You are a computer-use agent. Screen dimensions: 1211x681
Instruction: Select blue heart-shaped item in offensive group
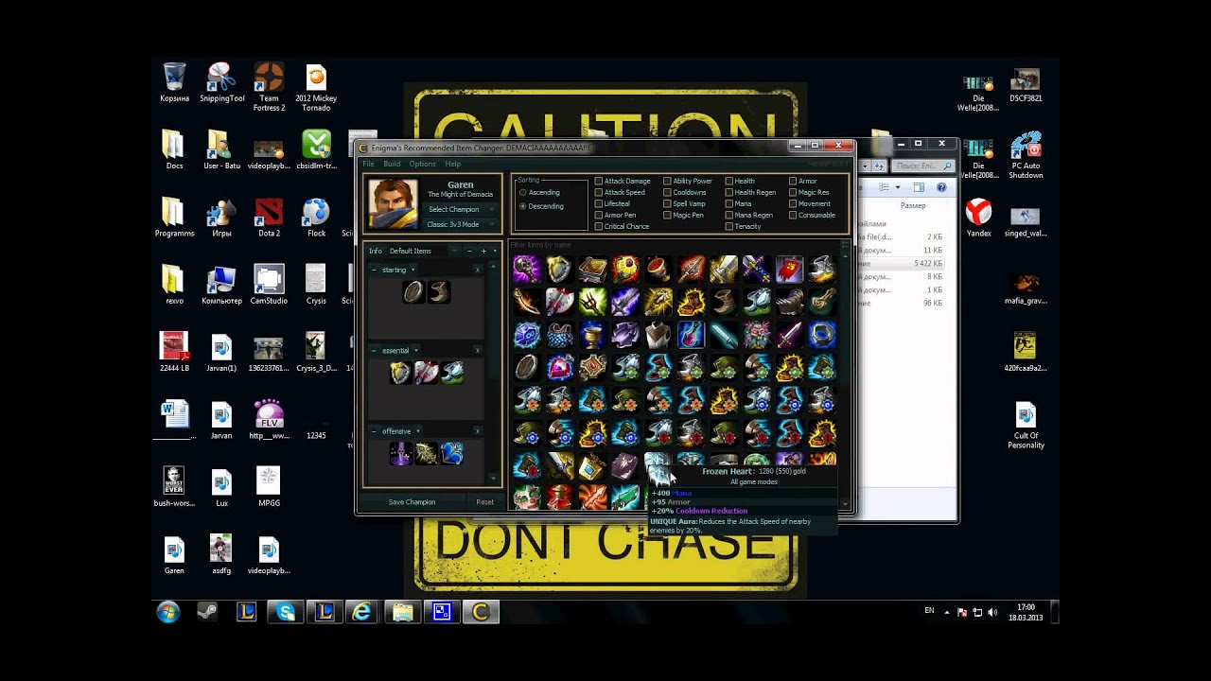pyautogui.click(x=451, y=454)
